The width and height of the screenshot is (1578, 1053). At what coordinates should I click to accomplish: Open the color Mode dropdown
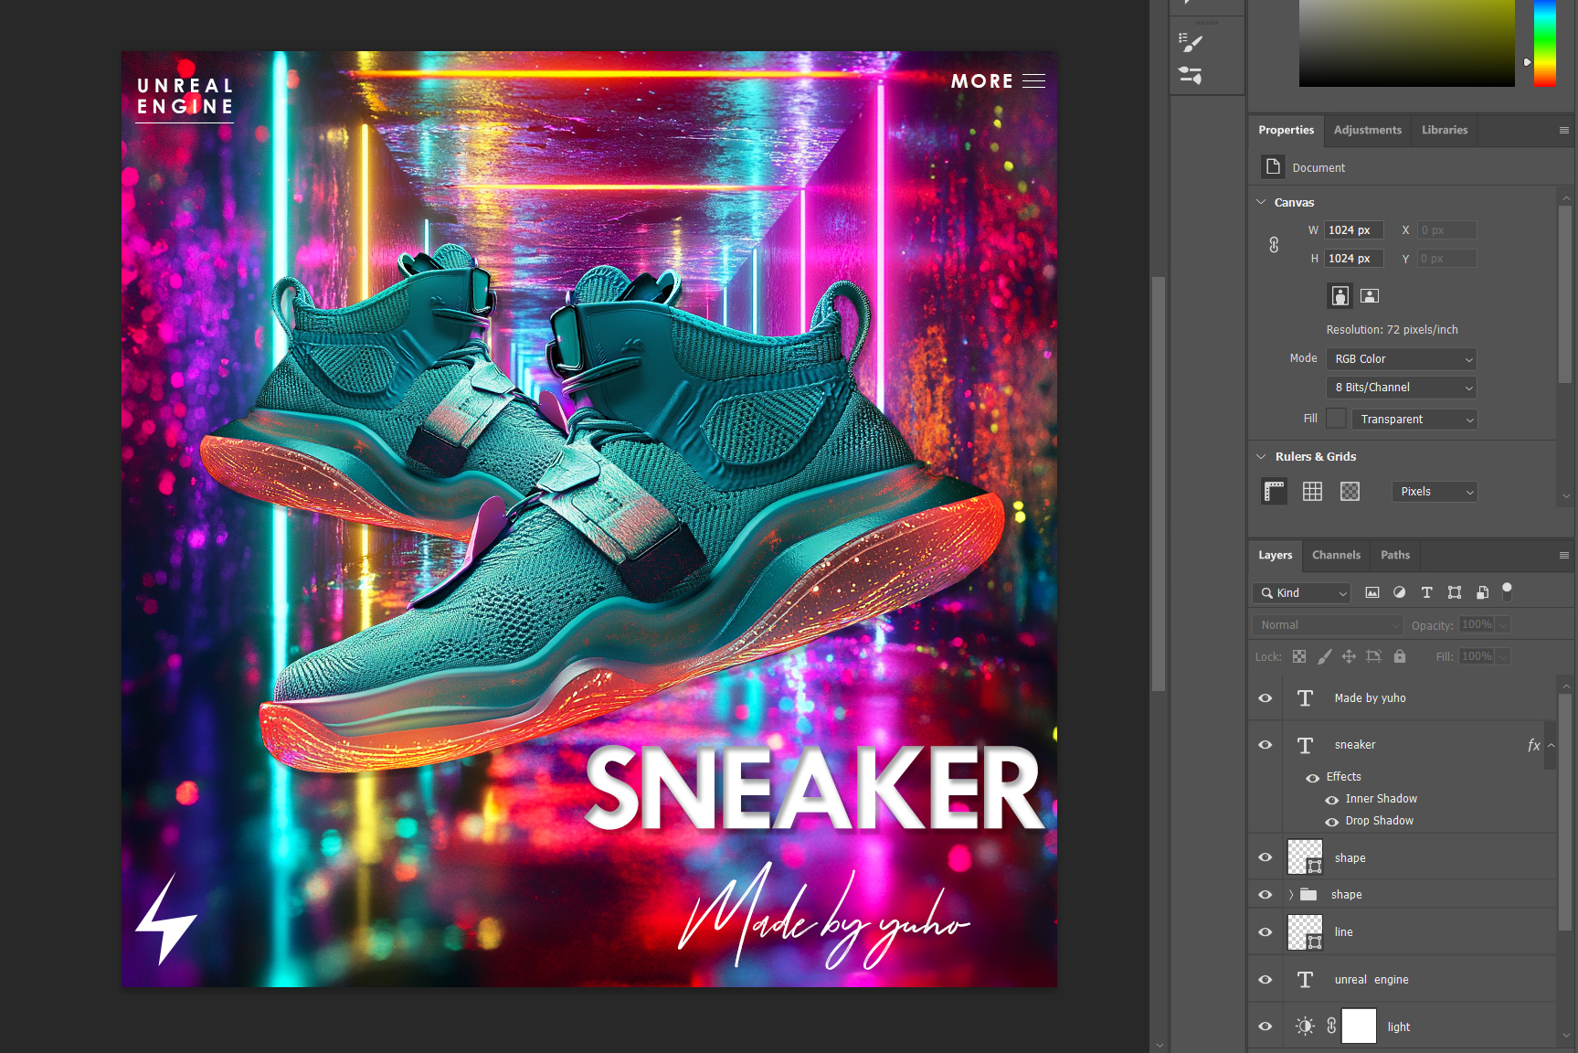(1402, 359)
